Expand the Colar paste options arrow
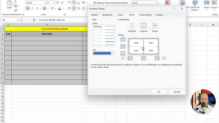The image size is (219, 123). [9, 10]
